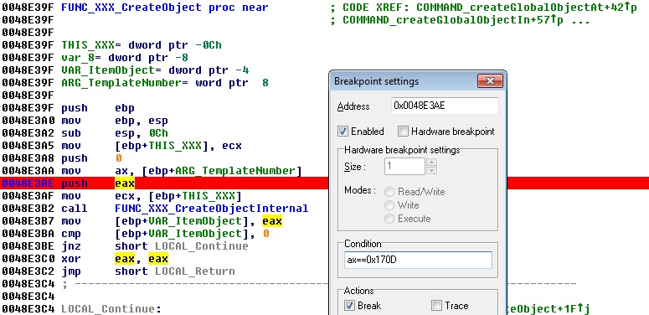Click the LOCAL_Continue jump target in jnz line
Viewport: 649px width, 315px height.
[202, 245]
